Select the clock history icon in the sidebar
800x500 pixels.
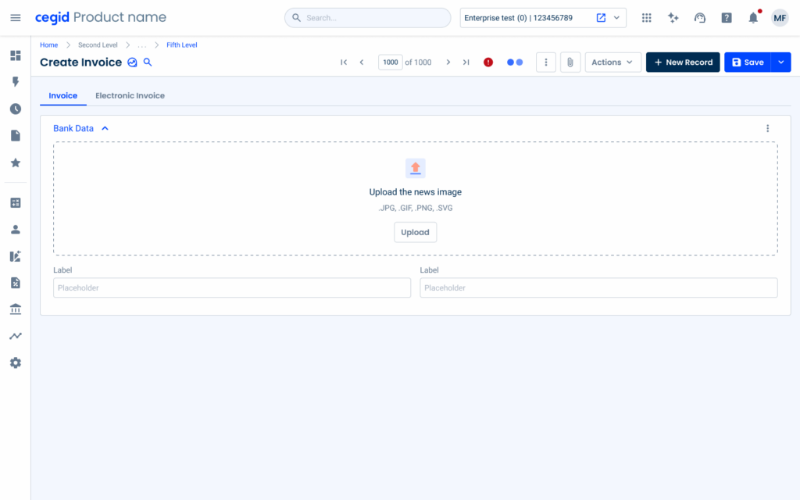coord(15,109)
